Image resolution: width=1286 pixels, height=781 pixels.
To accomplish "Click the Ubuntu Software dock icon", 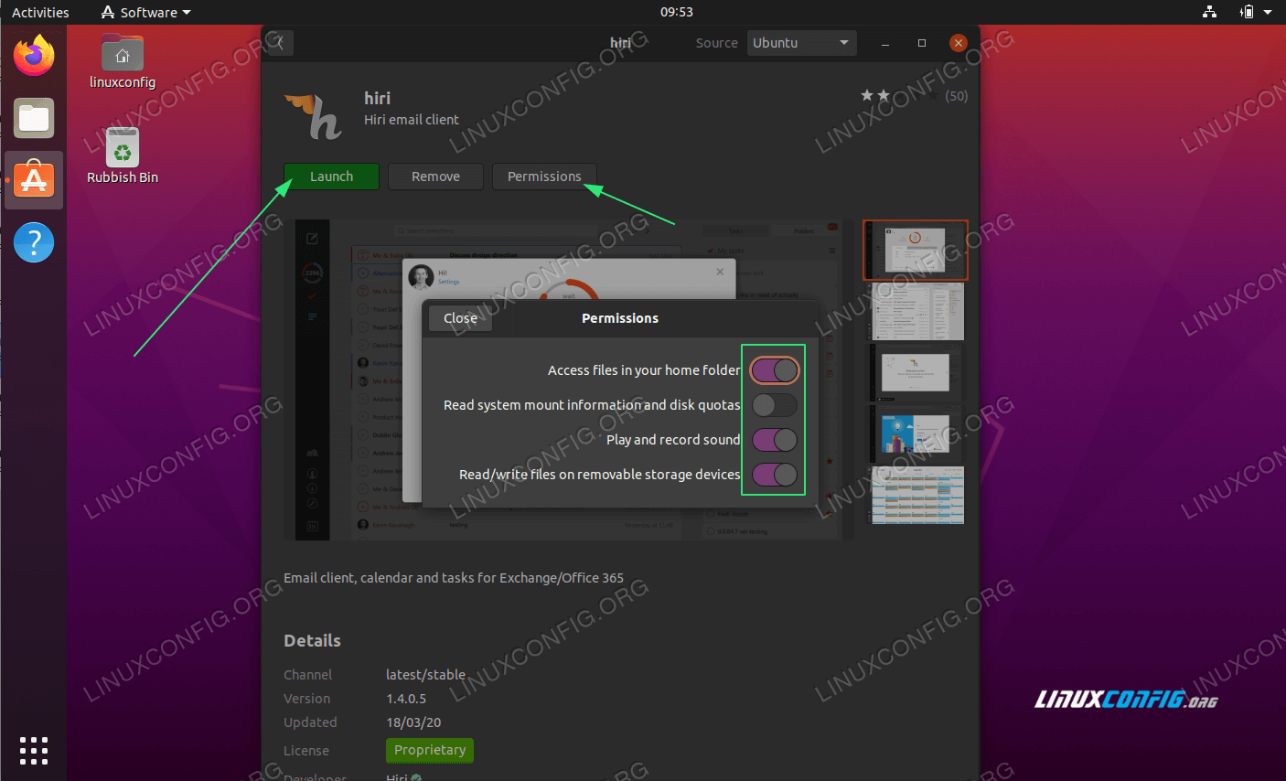I will (x=34, y=179).
